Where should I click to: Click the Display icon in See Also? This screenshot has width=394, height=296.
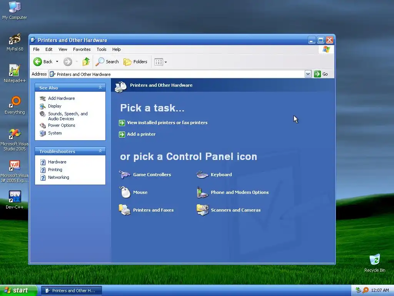pos(43,106)
